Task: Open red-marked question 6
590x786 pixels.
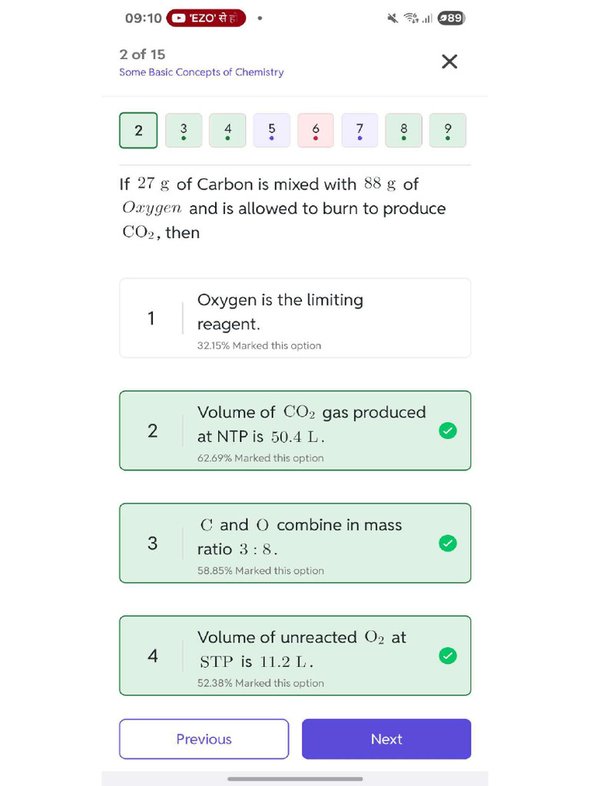Action: [316, 130]
